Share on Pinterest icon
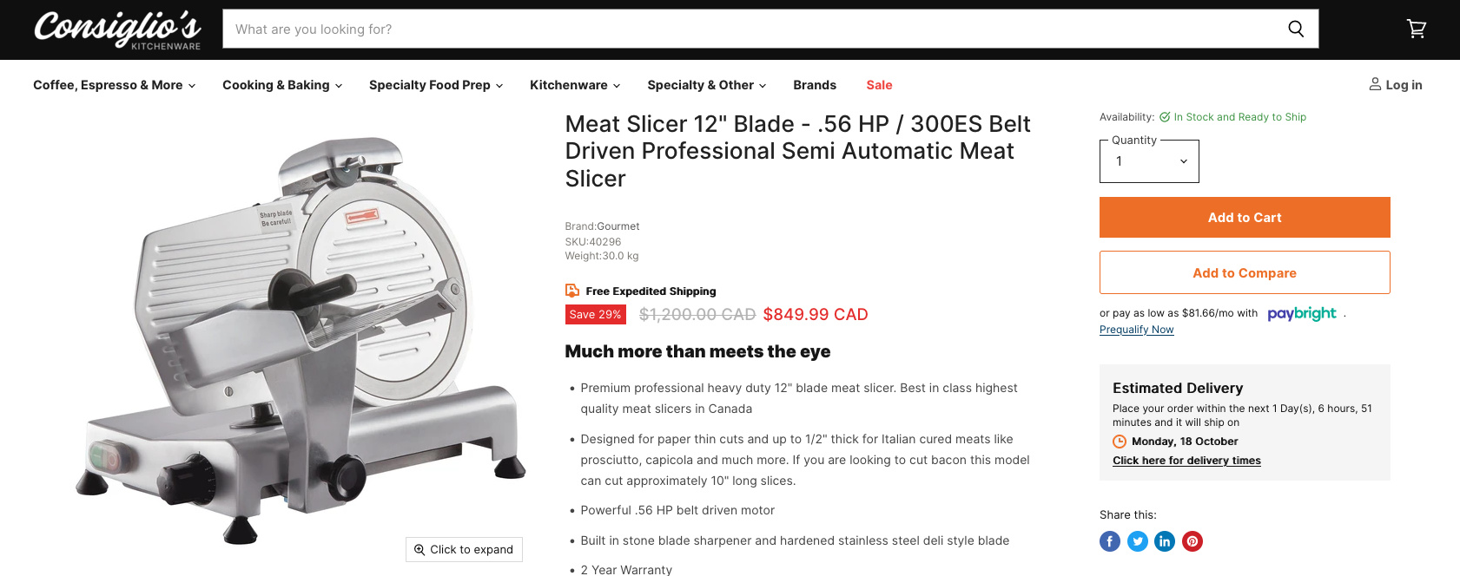 click(x=1192, y=541)
